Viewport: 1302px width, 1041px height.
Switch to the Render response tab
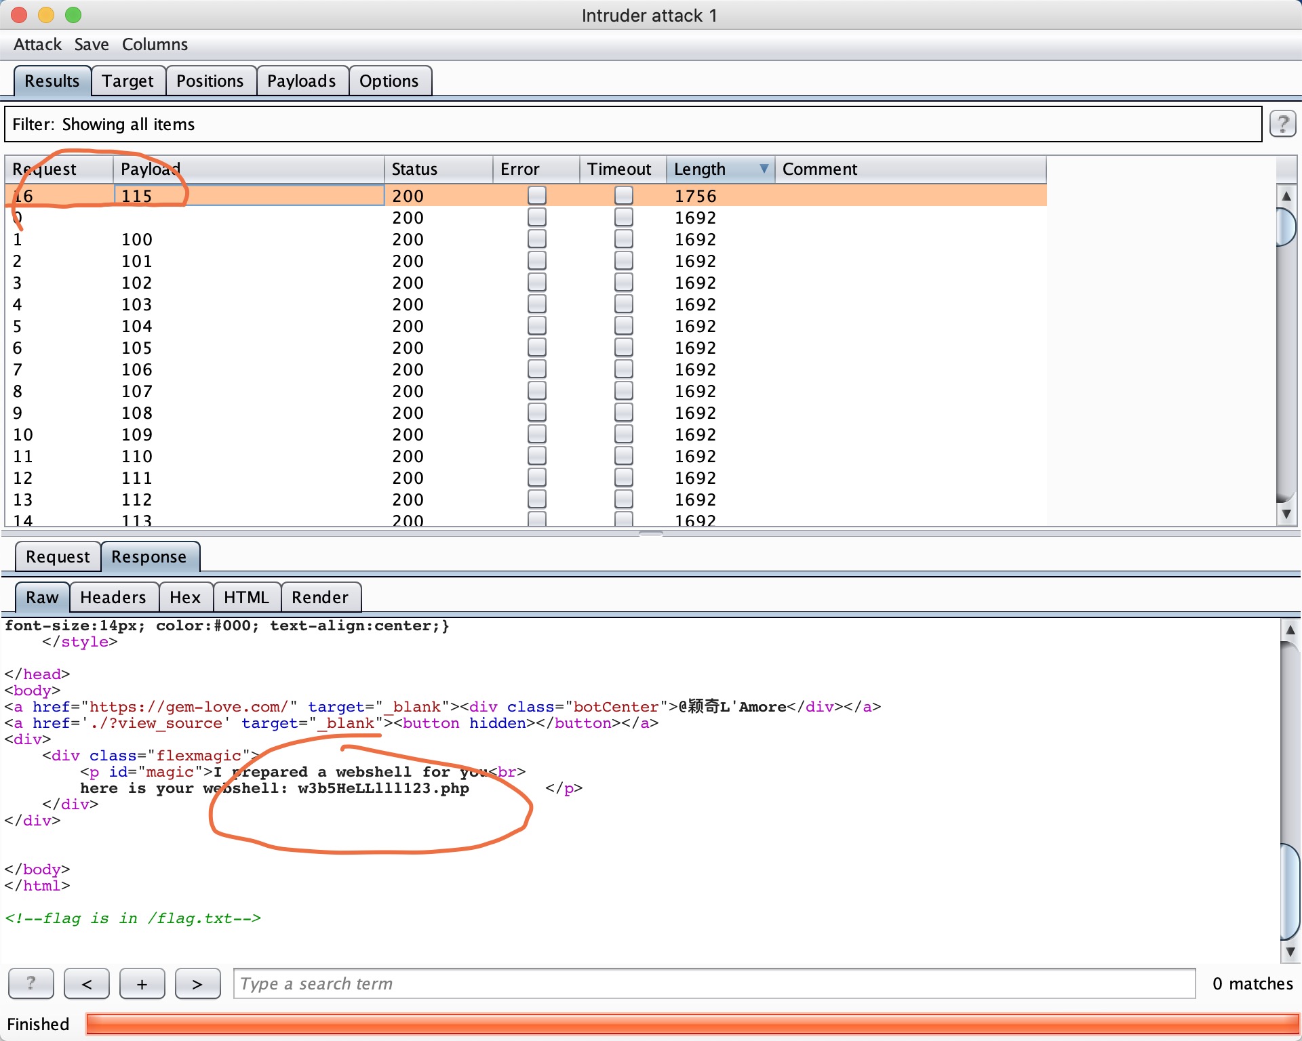click(x=319, y=597)
